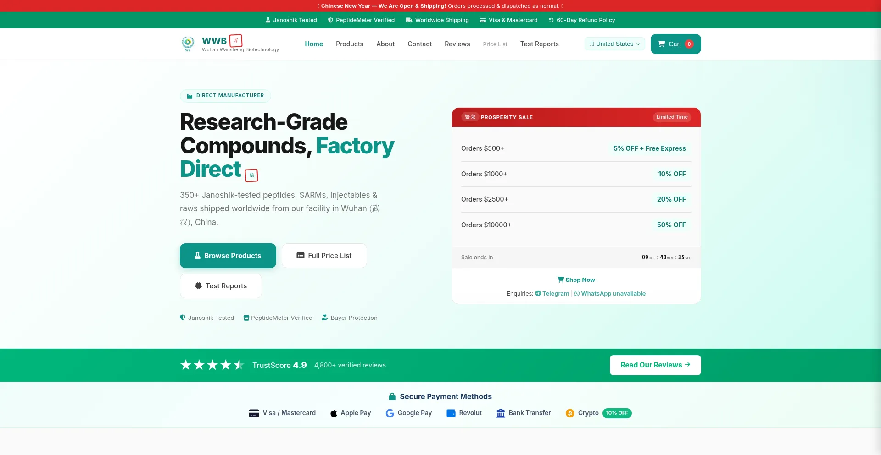
Task: Click the five-star rating graphic
Action: pyautogui.click(x=212, y=365)
